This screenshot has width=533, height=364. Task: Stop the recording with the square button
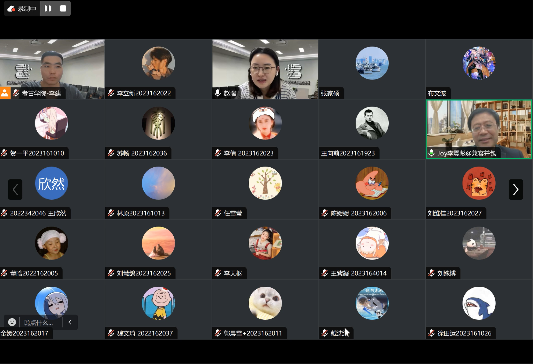63,9
